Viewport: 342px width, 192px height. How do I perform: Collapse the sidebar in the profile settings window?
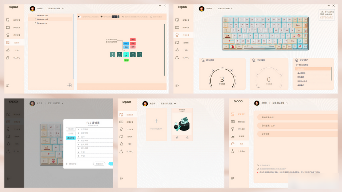pos(121,178)
